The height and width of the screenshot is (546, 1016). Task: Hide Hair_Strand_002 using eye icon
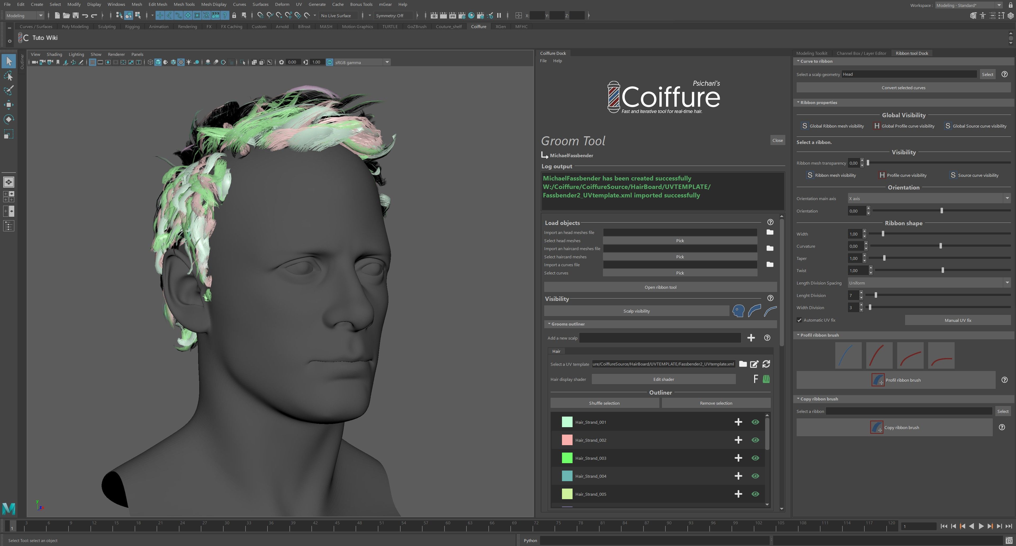point(755,440)
